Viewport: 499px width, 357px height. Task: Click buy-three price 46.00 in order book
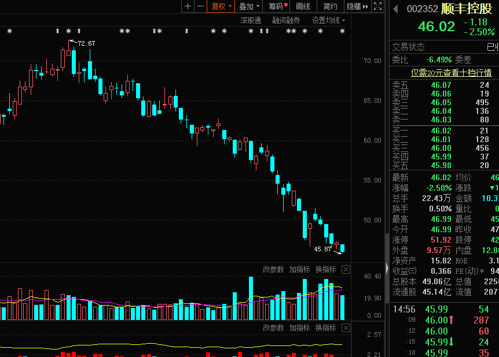tap(441, 148)
